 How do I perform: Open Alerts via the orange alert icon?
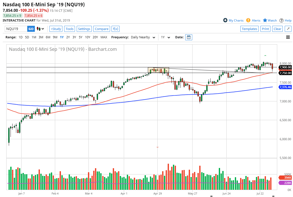point(248,20)
